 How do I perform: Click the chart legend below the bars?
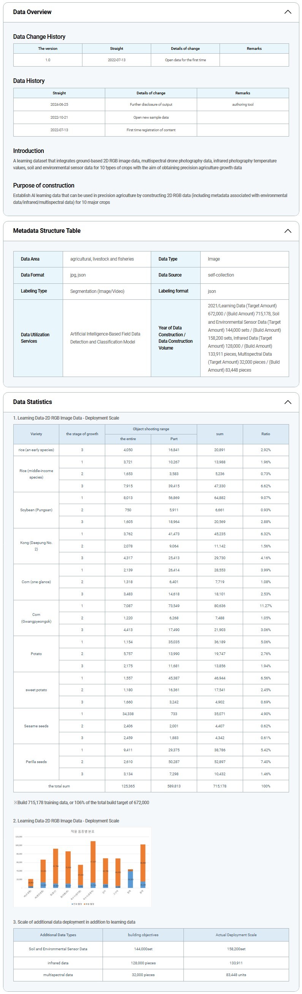click(82, 904)
